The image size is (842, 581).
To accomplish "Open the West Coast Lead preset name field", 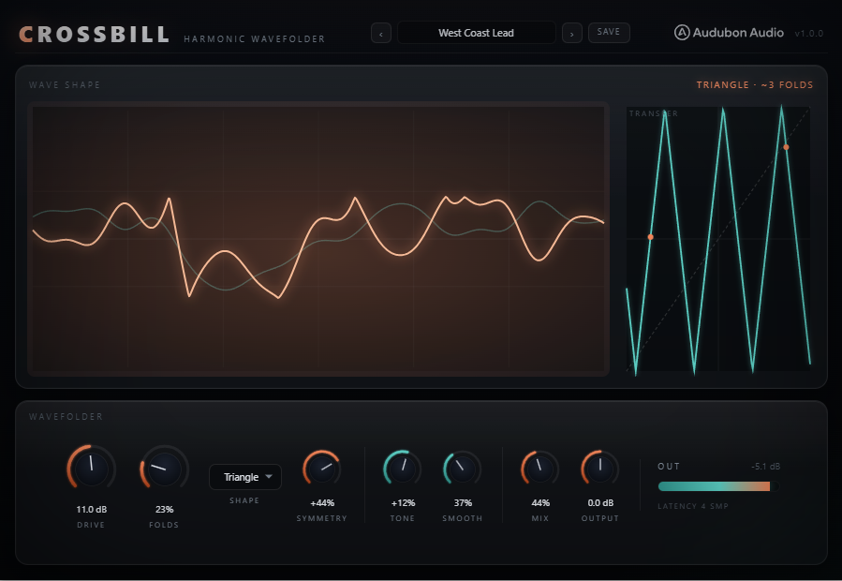I will coord(477,33).
